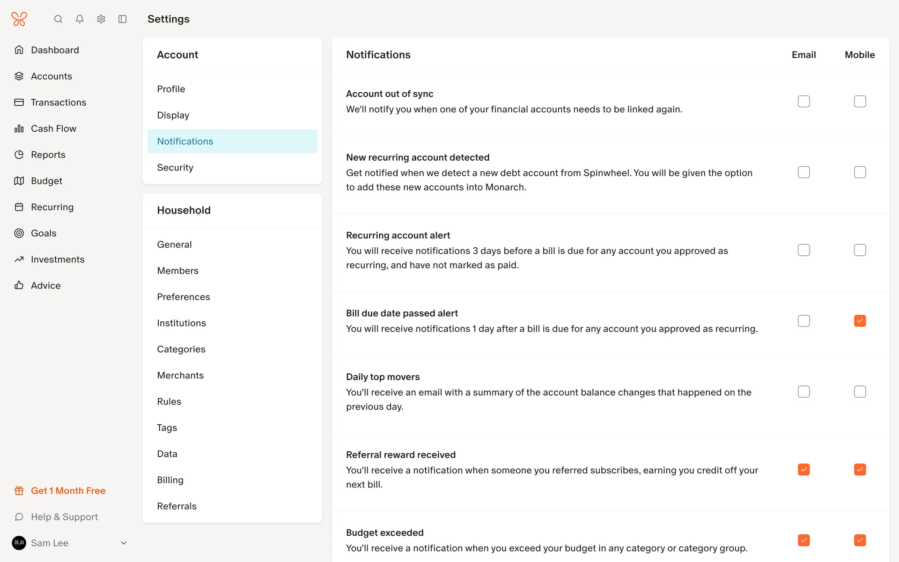Disable mobile for Bill due date passed alert

tap(860, 321)
